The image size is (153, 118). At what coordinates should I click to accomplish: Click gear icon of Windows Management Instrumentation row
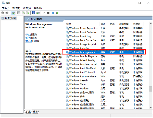(67, 52)
